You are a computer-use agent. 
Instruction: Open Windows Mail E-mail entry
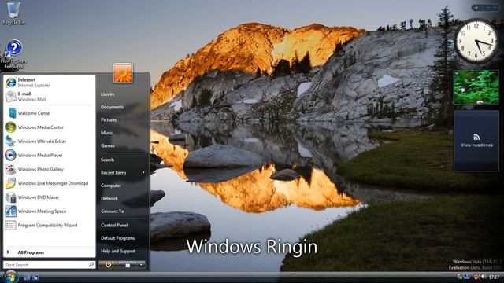coord(50,96)
